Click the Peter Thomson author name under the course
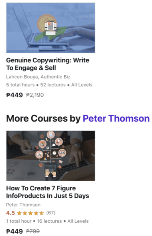The image size is (152, 236). (23, 205)
